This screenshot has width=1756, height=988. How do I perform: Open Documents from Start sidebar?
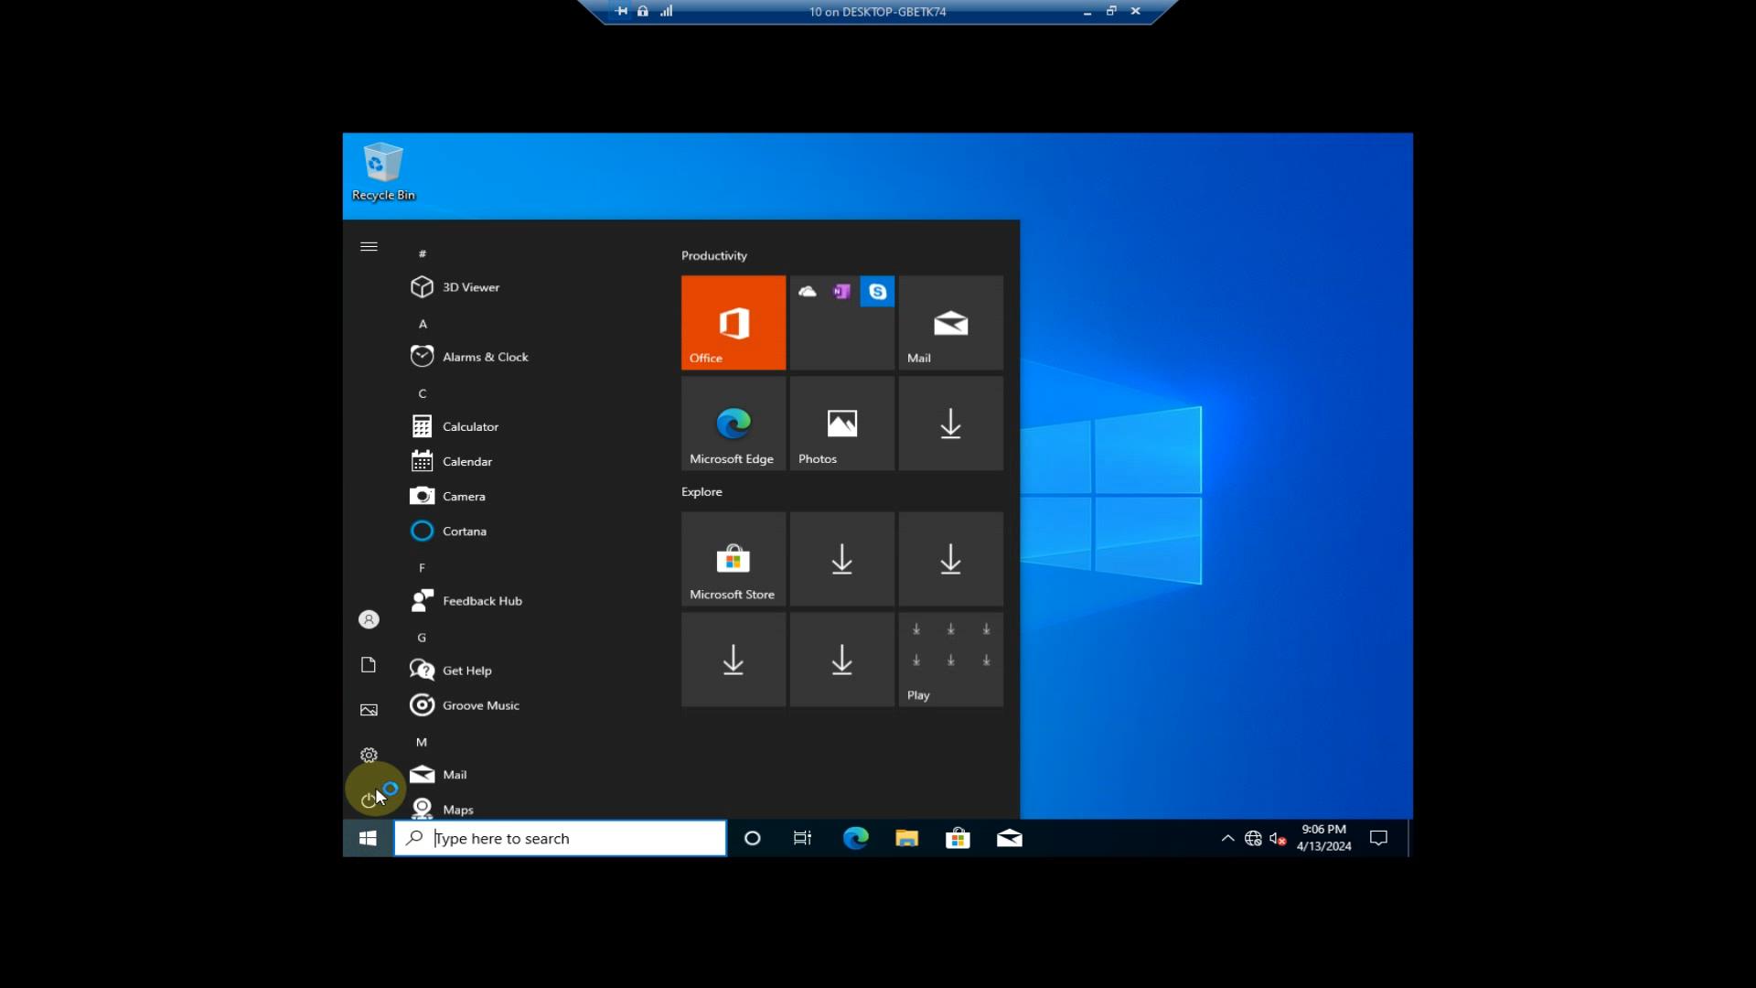(369, 665)
